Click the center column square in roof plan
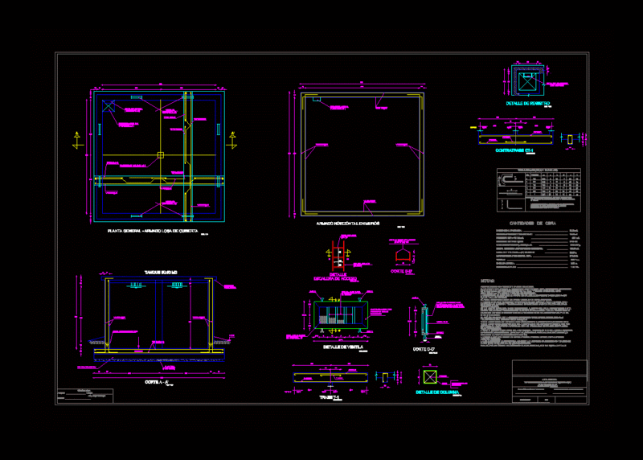Screen dimensions: 643x460 (x=160, y=155)
